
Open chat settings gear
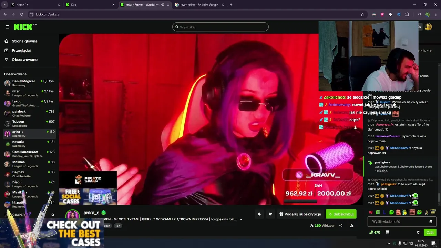(x=418, y=232)
